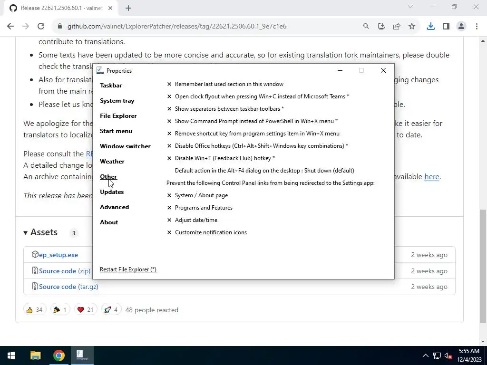Click the 48 people reacted text

152,310
